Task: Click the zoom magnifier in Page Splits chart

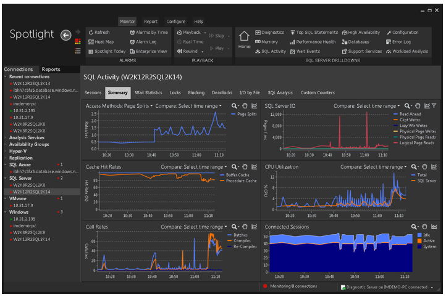Action: 234,106
